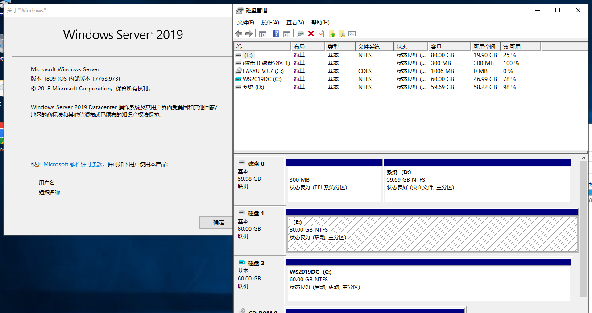Open the 查看(V) menu
592x313 pixels.
tap(295, 23)
